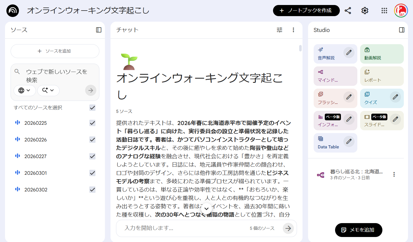Open chat three-dot options menu
The width and height of the screenshot is (413, 242).
point(293,30)
